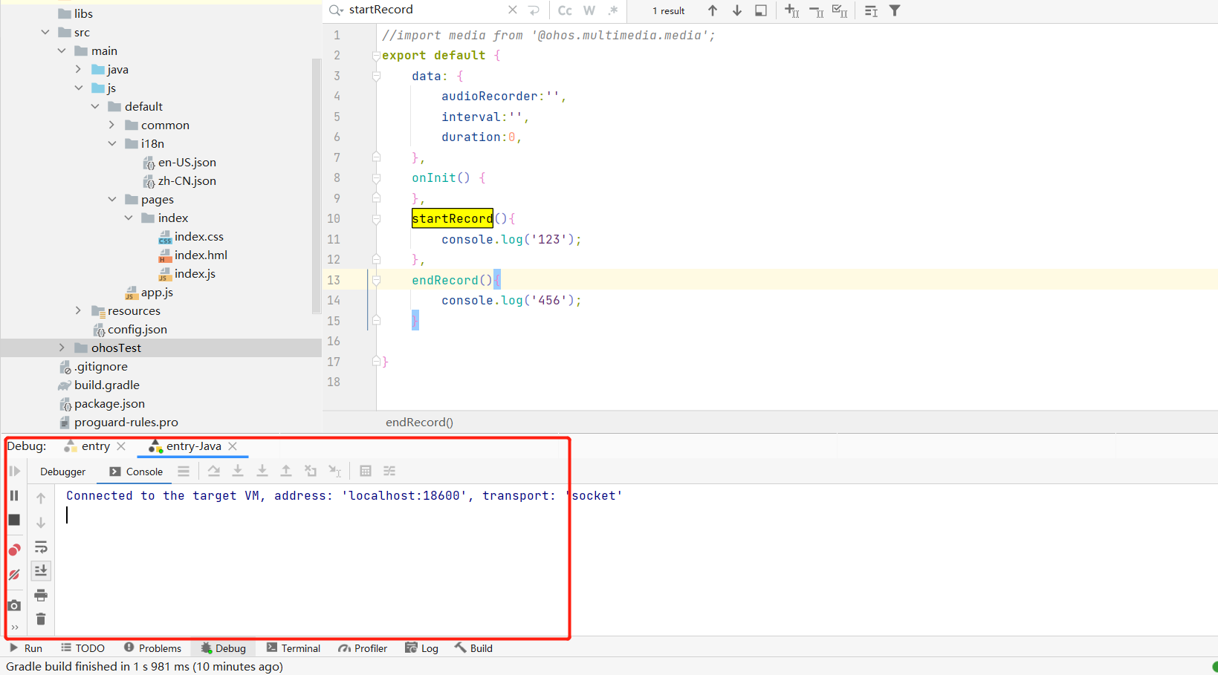Go to next search occurrence
This screenshot has width=1218, height=675.
click(736, 10)
